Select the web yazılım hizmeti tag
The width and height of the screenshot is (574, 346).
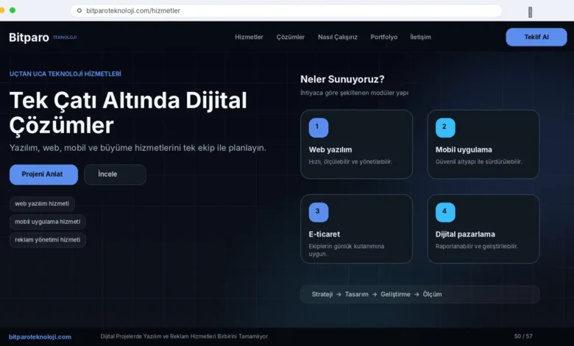pos(42,204)
